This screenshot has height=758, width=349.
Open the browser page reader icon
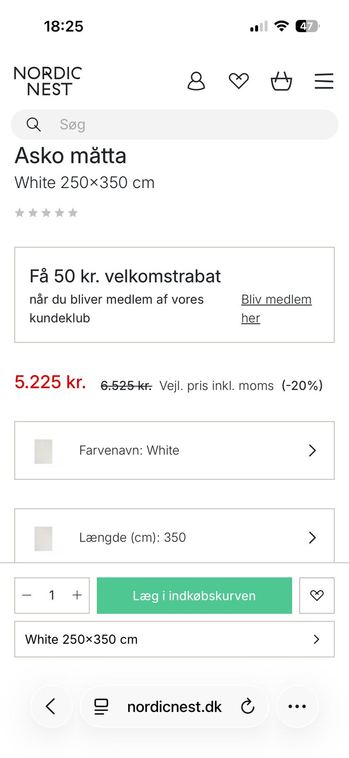click(x=101, y=707)
